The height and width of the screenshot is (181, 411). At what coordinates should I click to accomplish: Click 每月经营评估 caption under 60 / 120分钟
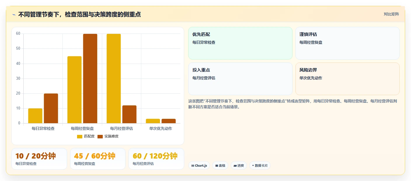point(143,164)
